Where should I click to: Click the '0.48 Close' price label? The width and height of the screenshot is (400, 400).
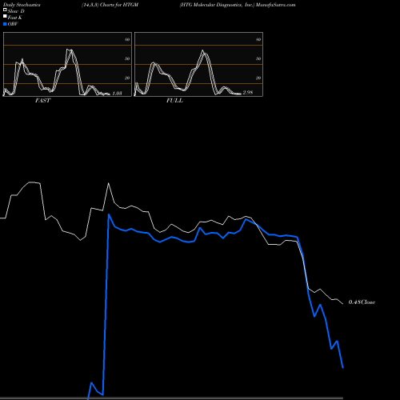click(362, 302)
